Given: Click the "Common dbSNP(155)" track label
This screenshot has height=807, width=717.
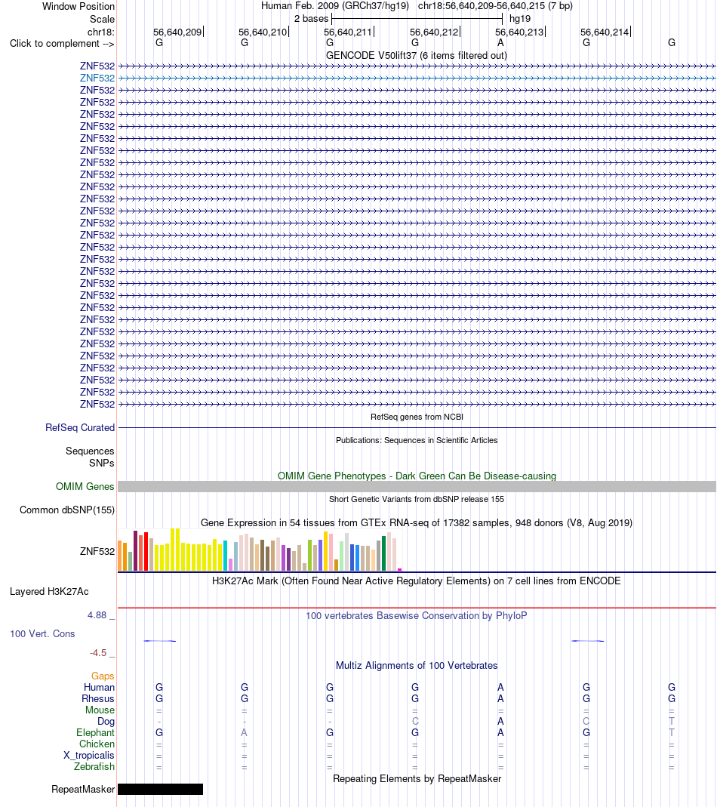Looking at the screenshot, I should (x=67, y=510).
